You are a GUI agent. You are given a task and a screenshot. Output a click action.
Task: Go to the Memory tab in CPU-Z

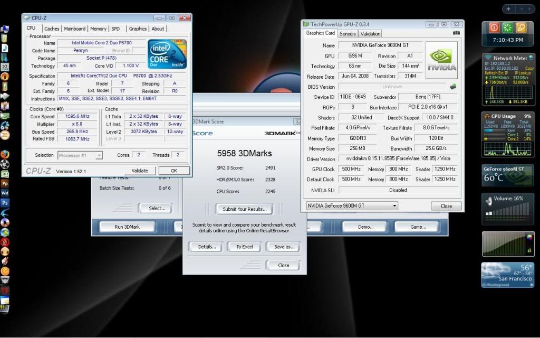click(98, 29)
